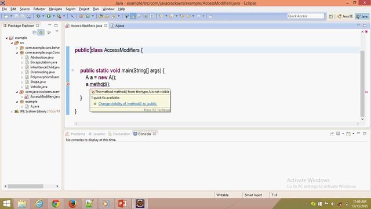This screenshot has height=209, width=371.
Task: Expand the JRE System Library node
Action: point(12,111)
